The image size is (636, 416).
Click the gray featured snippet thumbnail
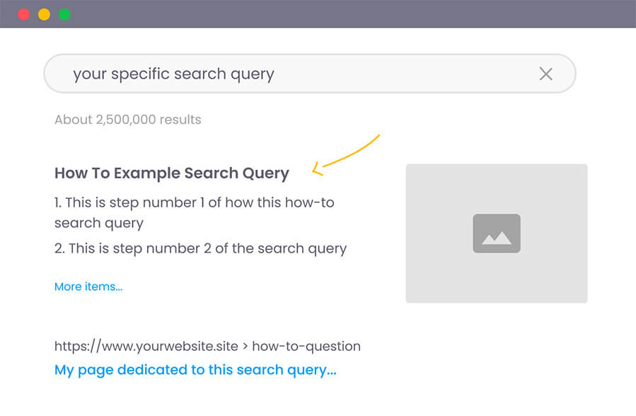[497, 233]
